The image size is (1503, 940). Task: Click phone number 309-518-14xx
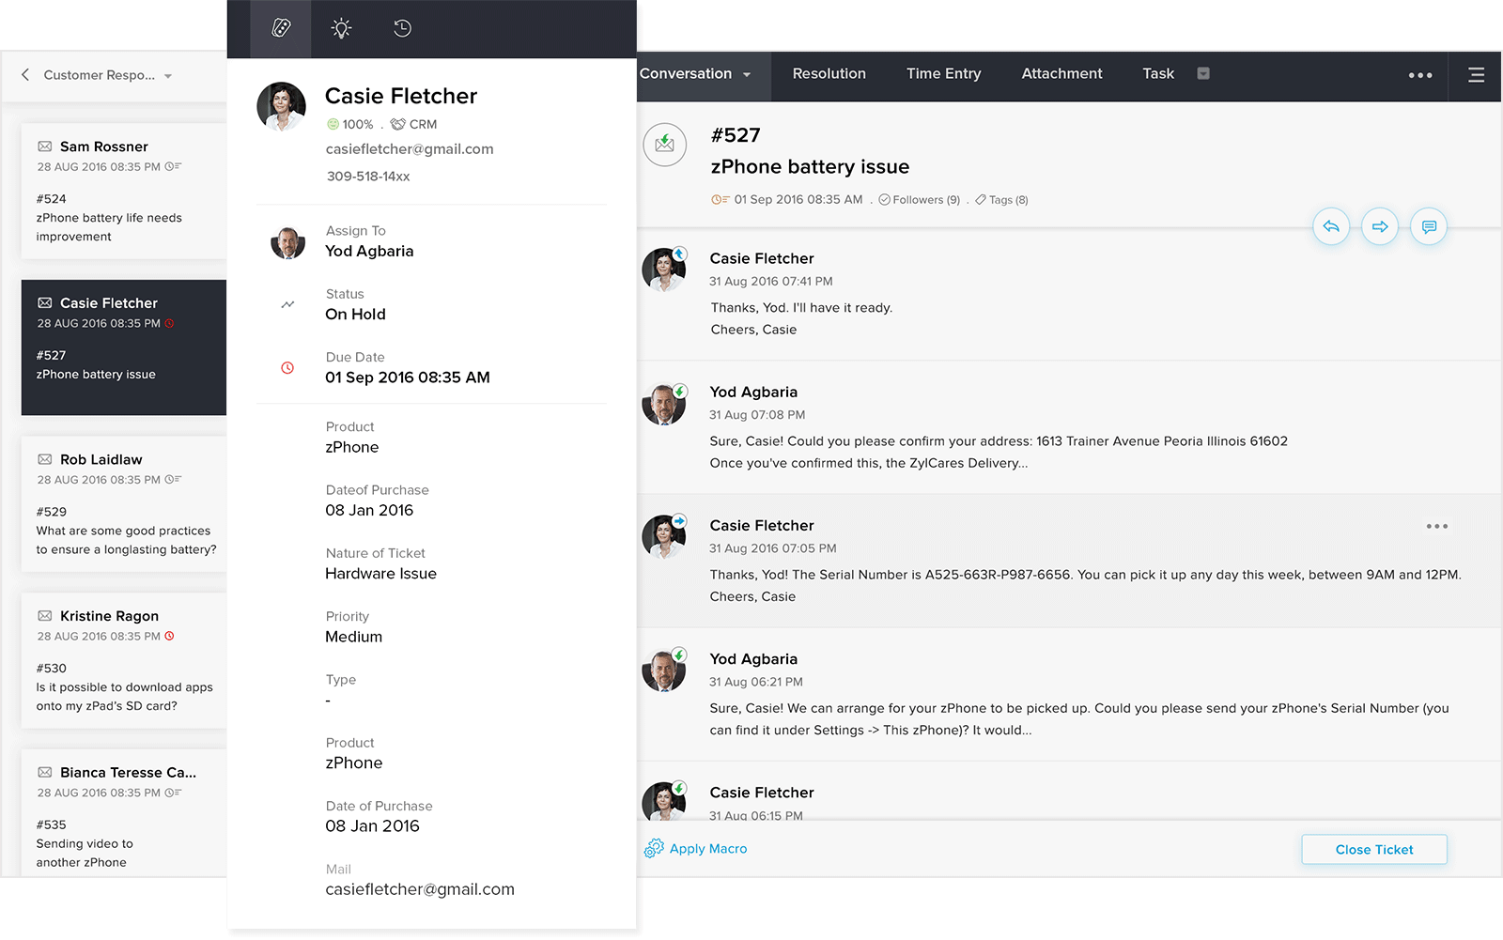pos(368,177)
